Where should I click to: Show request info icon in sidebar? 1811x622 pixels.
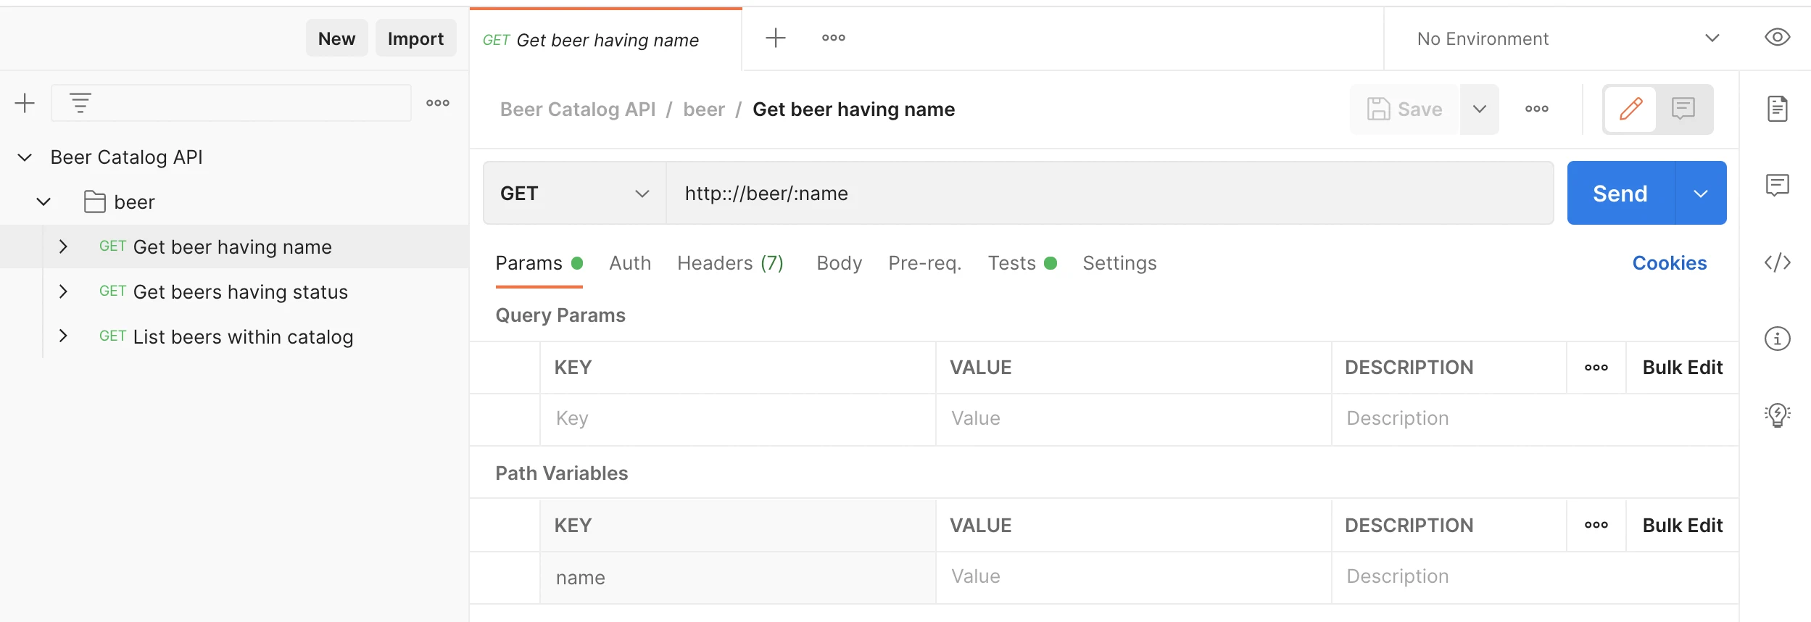point(1777,339)
